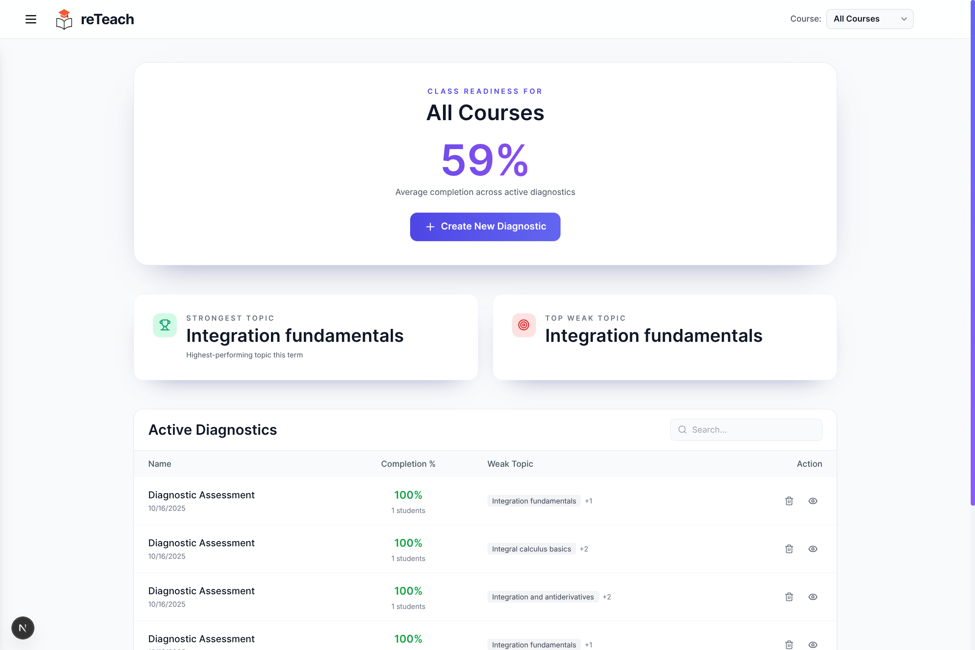Image resolution: width=975 pixels, height=650 pixels.
Task: Click the green trophy Strongest Topic icon
Action: coord(165,325)
